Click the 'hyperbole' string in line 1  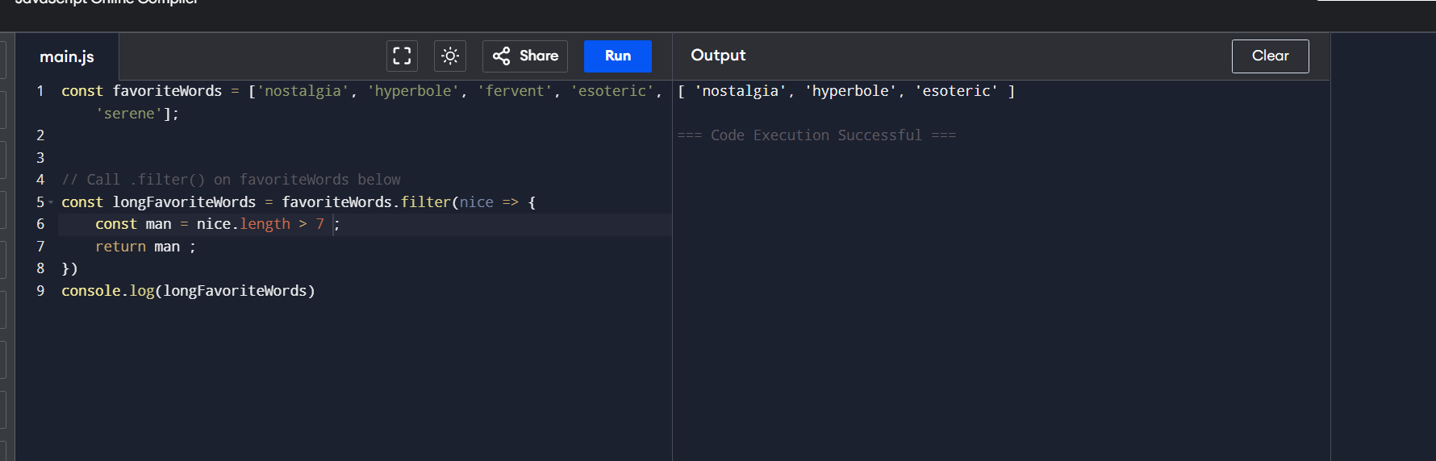(x=413, y=91)
